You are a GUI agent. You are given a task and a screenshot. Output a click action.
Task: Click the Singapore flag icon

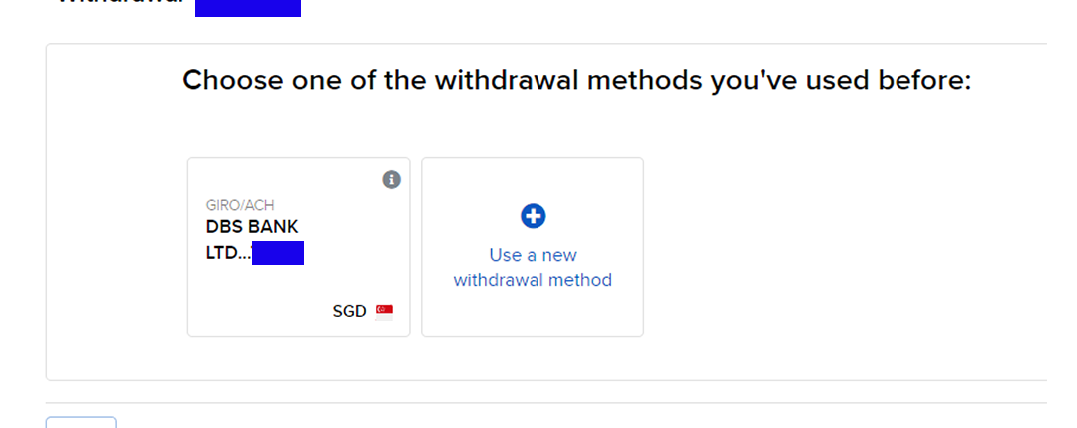384,312
